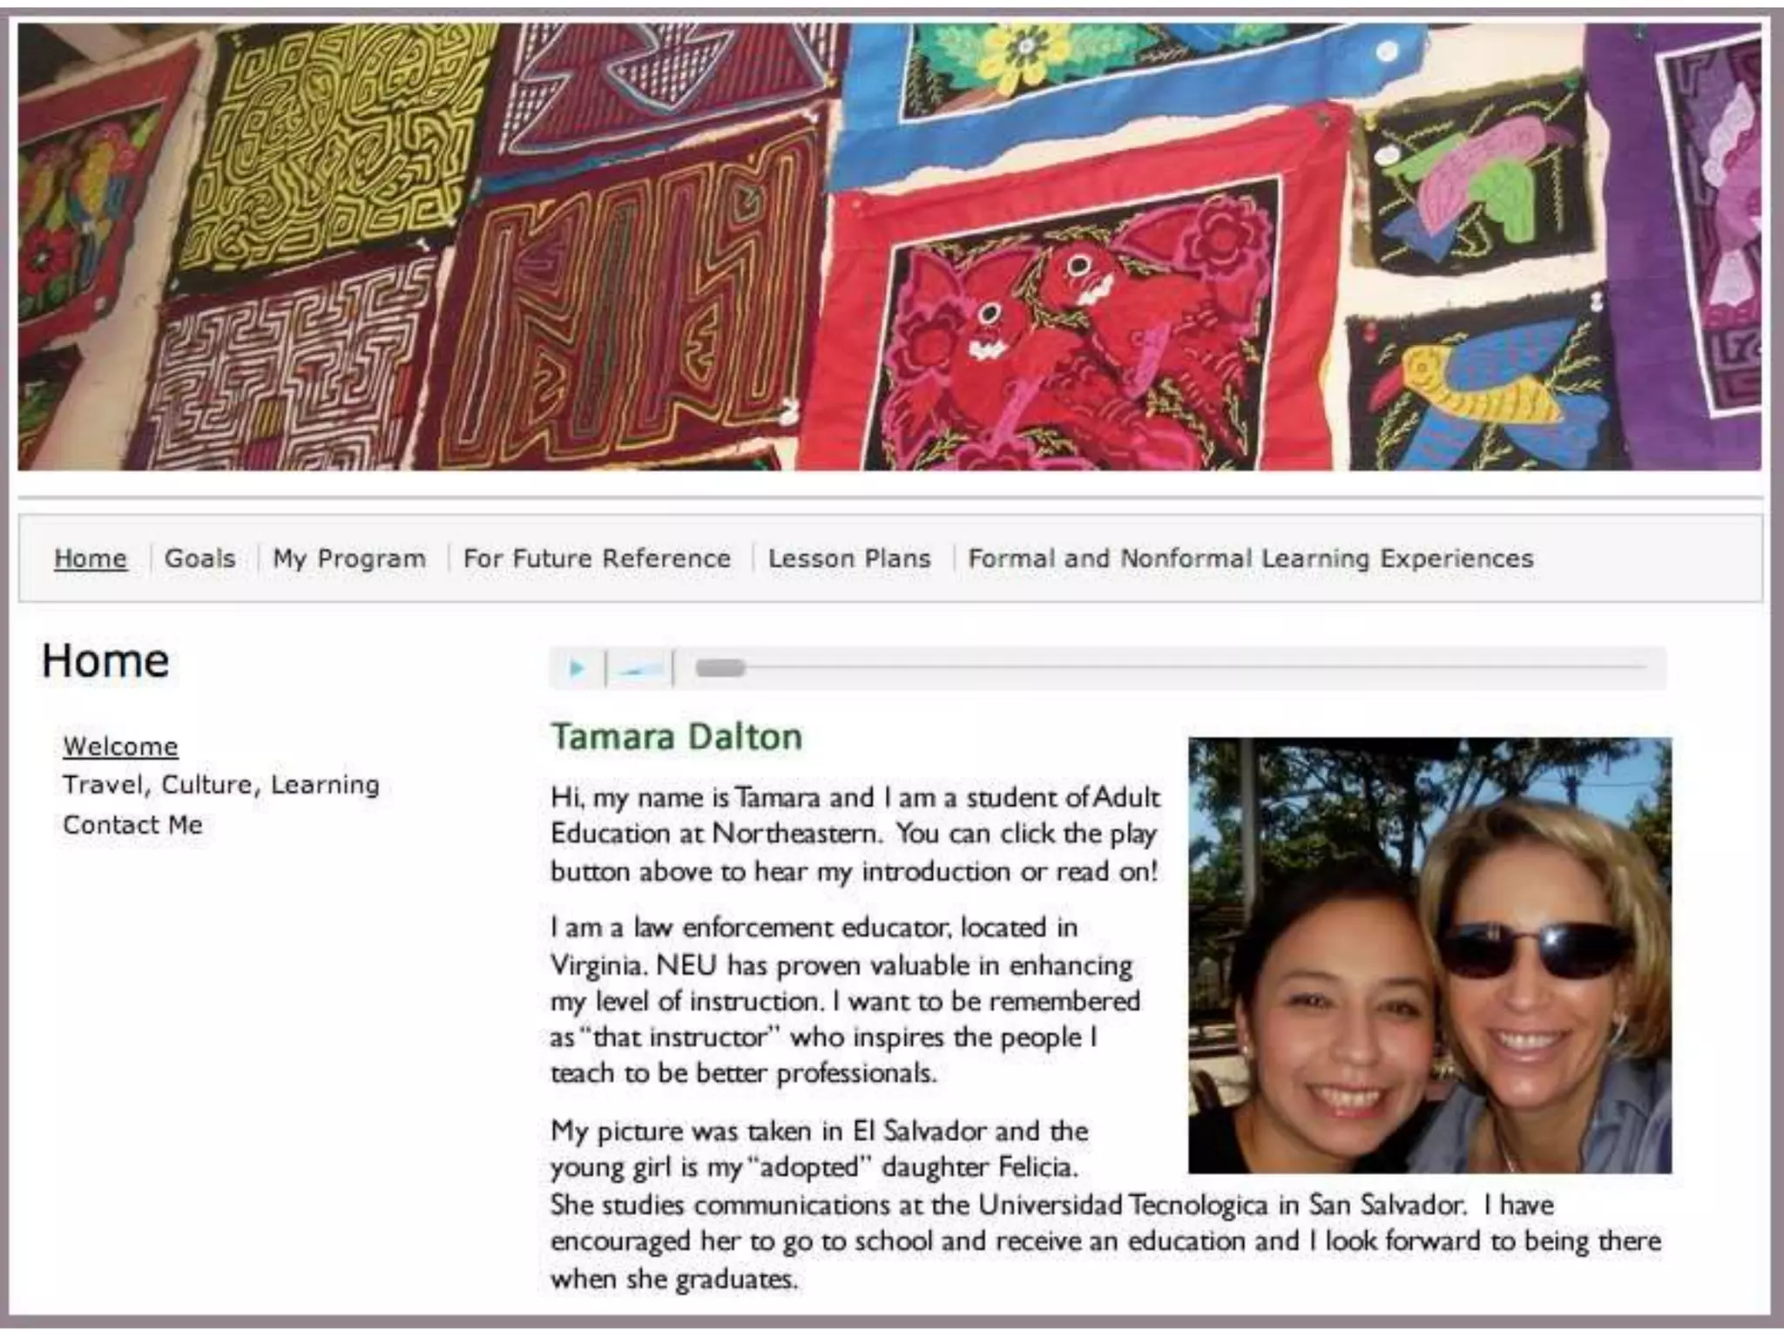
Task: Play the audio introduction
Action: pos(577,668)
